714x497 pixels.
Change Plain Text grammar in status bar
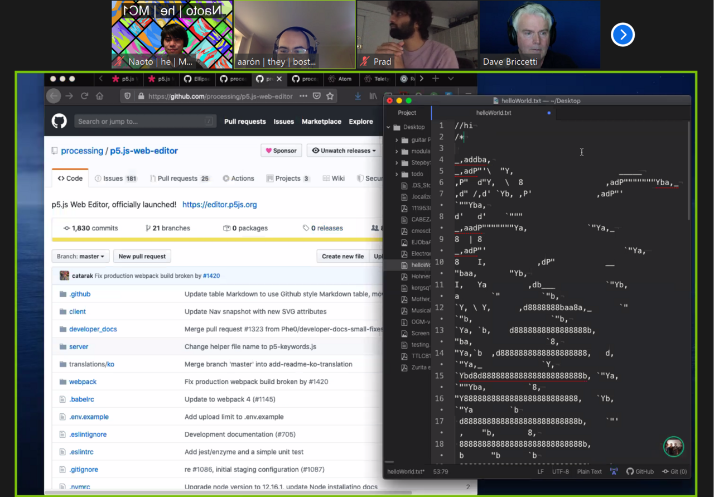(x=589, y=471)
